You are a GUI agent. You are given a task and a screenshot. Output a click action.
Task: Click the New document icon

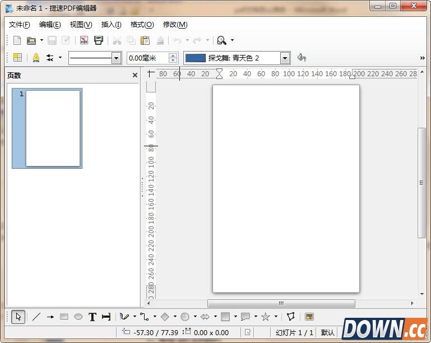tap(17, 40)
